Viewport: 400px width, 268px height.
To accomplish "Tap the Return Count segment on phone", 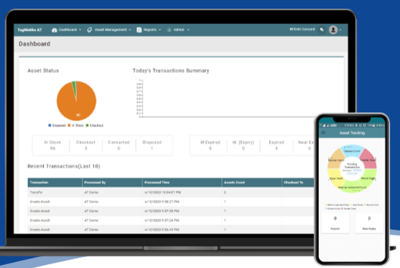I will [x=369, y=177].
